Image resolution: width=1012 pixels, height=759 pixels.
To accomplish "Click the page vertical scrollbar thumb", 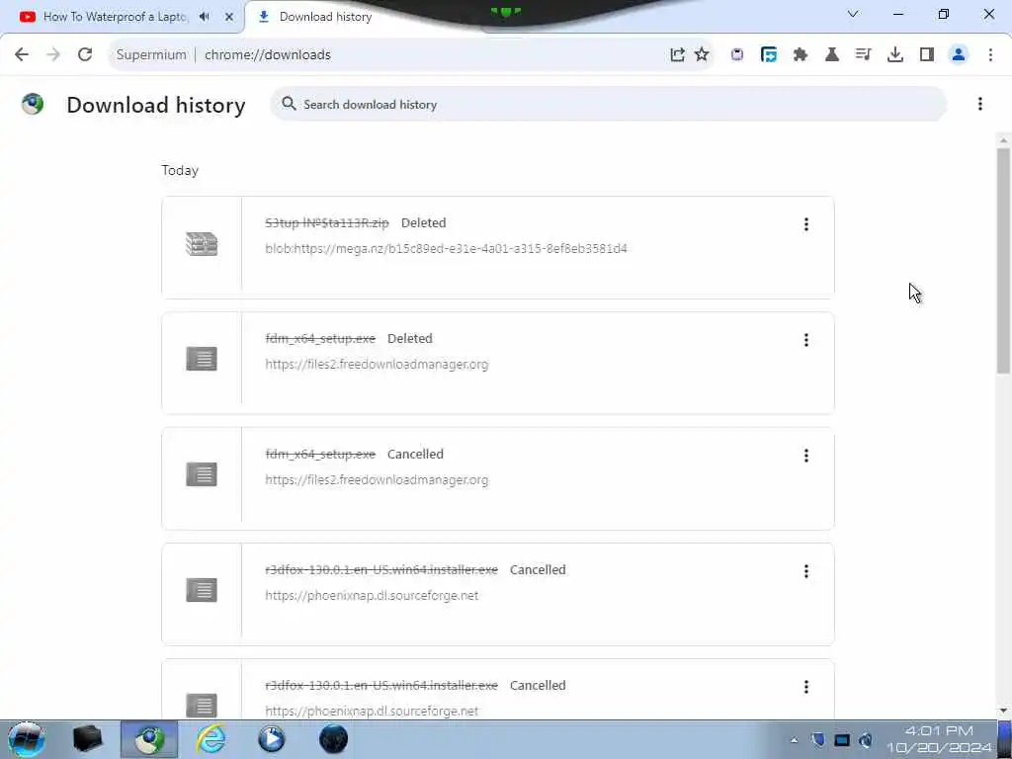I will point(1003,261).
